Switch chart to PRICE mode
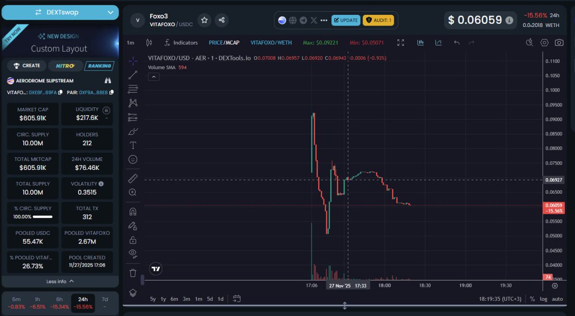Viewport: 575px width, 316px height. (x=216, y=43)
